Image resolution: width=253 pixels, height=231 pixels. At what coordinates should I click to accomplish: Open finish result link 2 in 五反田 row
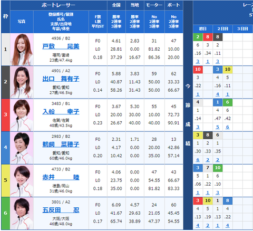click(208, 225)
